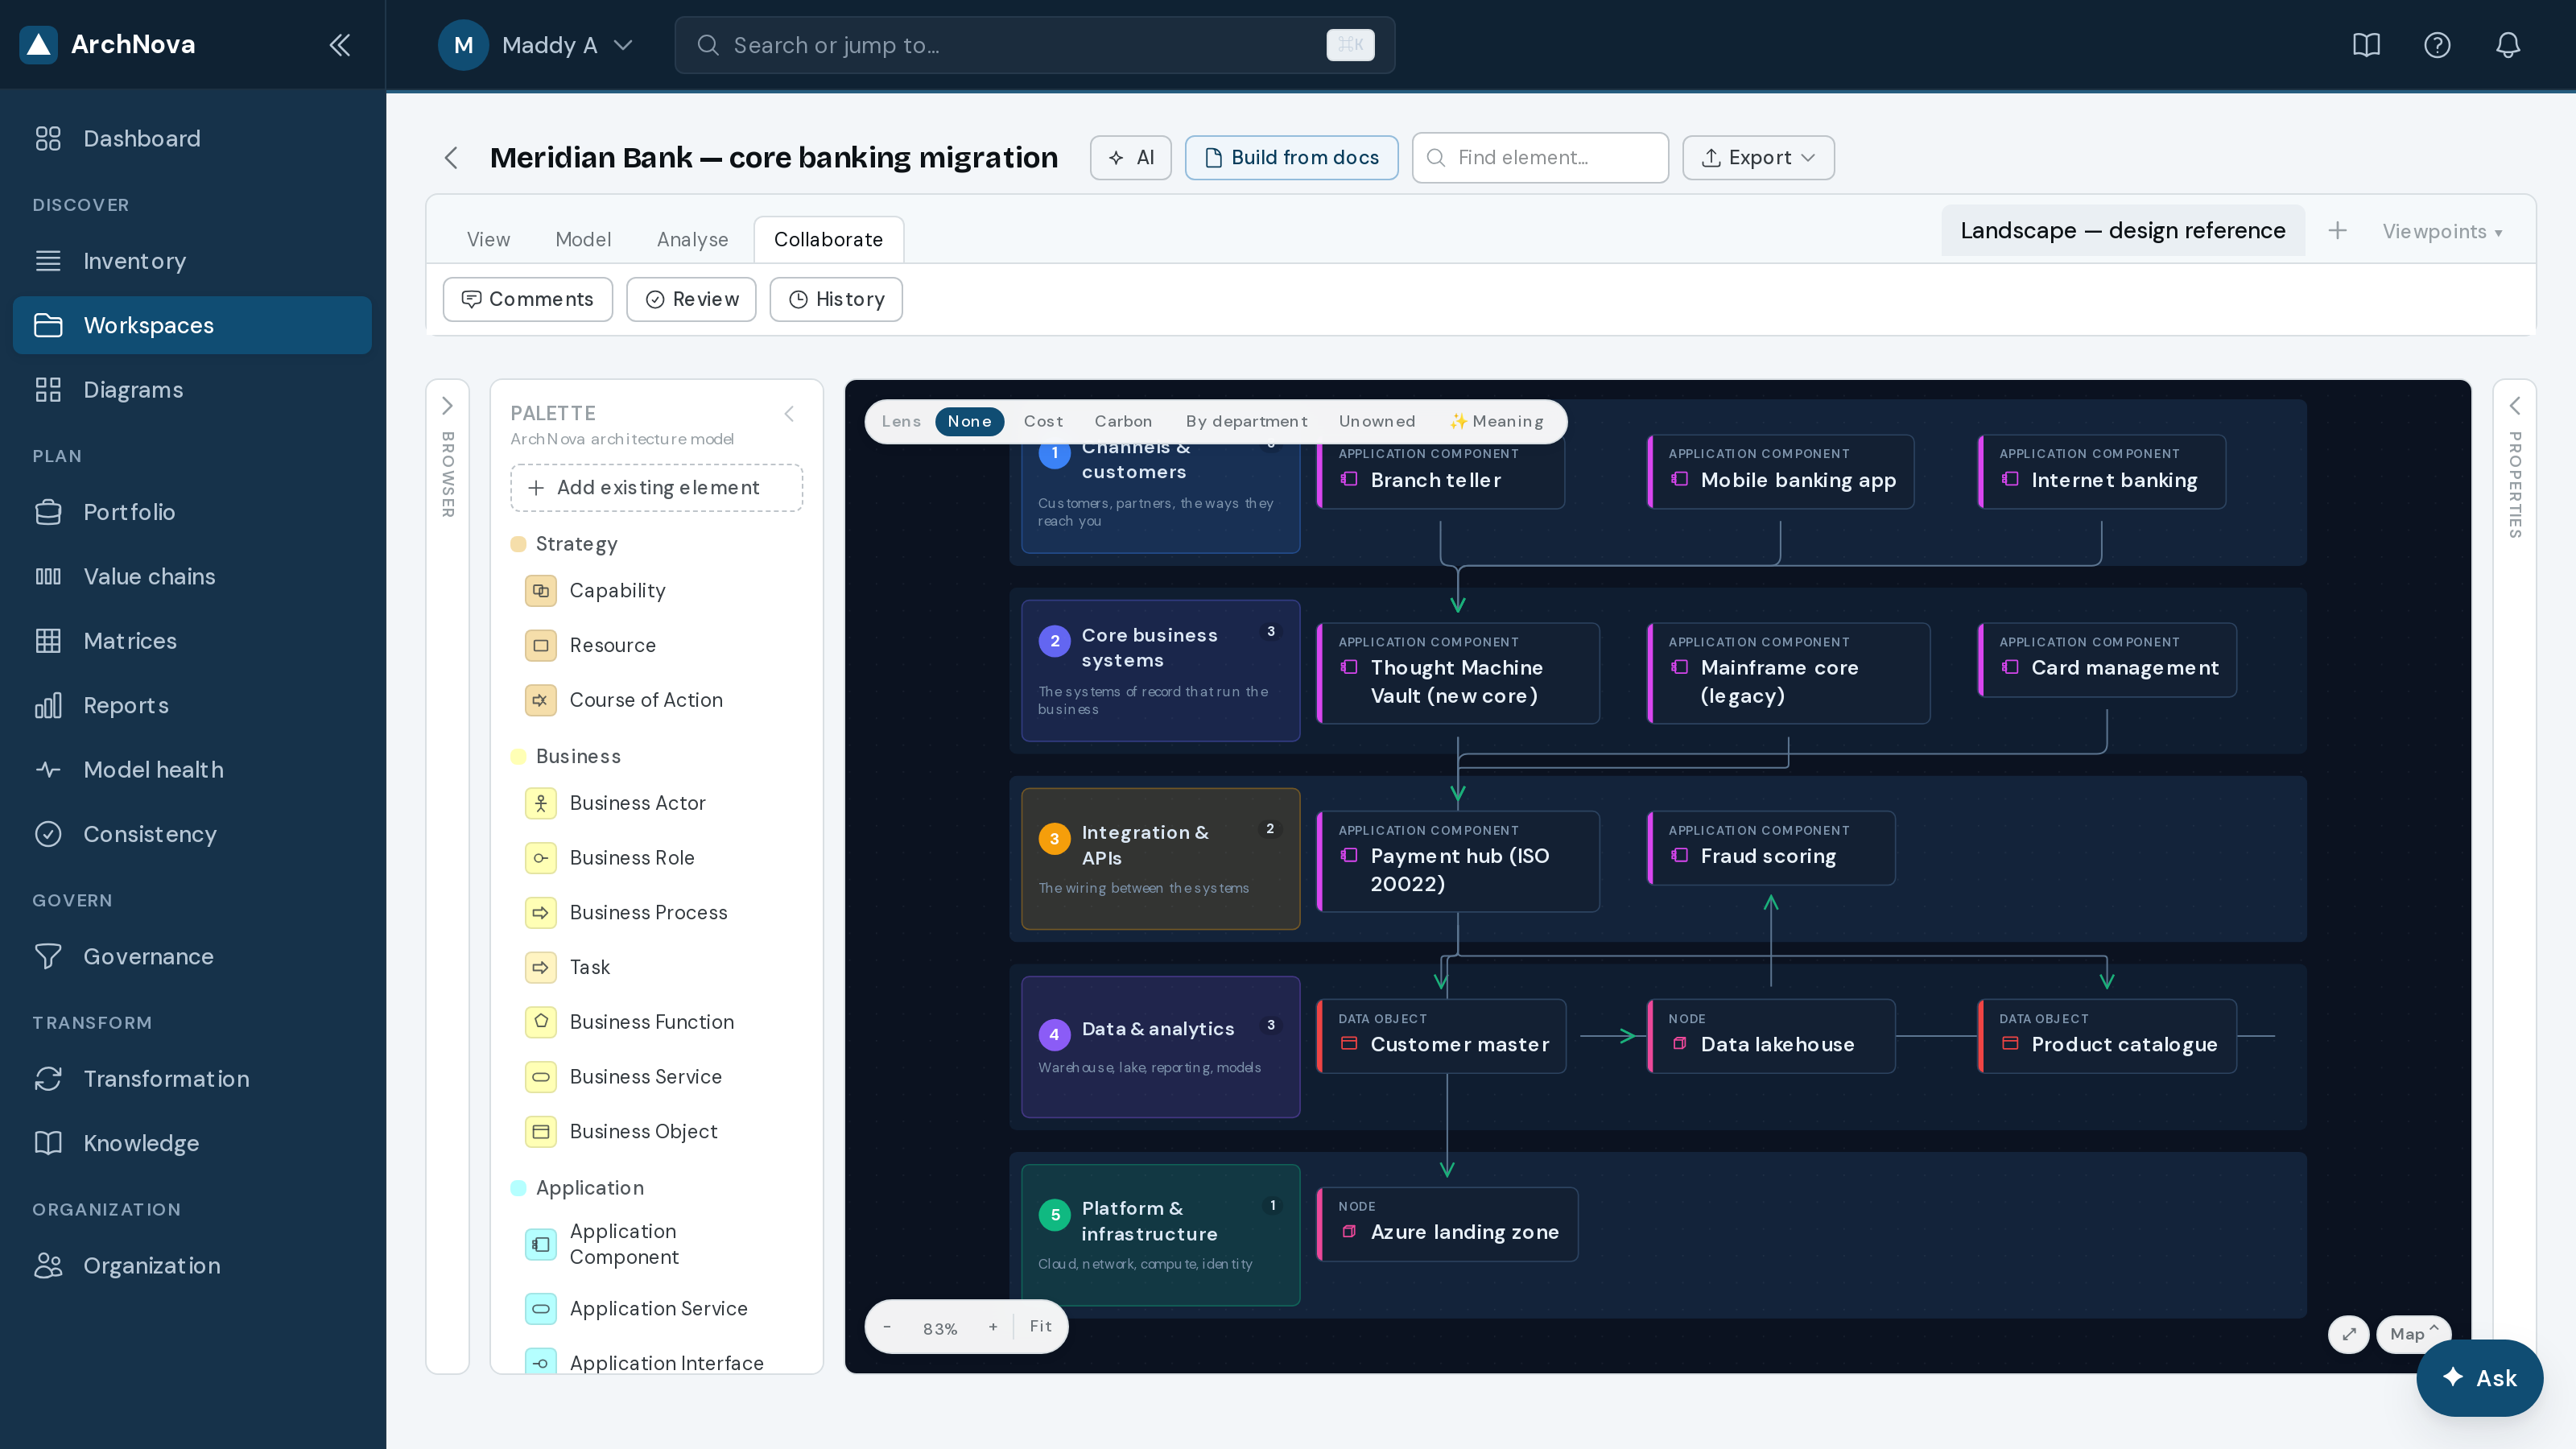Select the By department lens

point(1246,422)
